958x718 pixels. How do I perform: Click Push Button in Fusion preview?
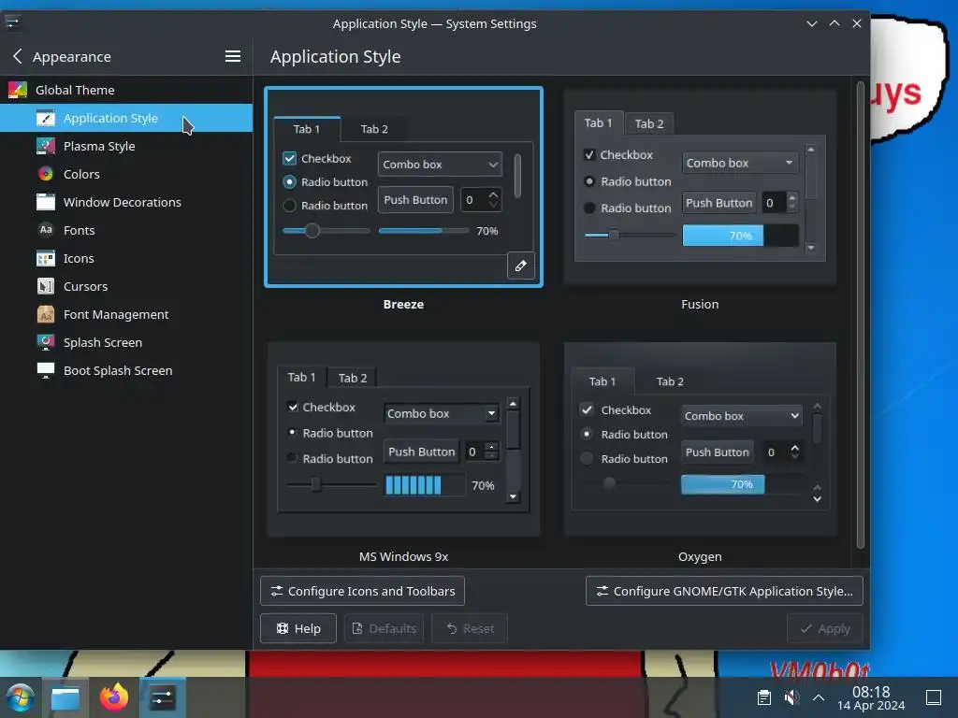pos(719,203)
